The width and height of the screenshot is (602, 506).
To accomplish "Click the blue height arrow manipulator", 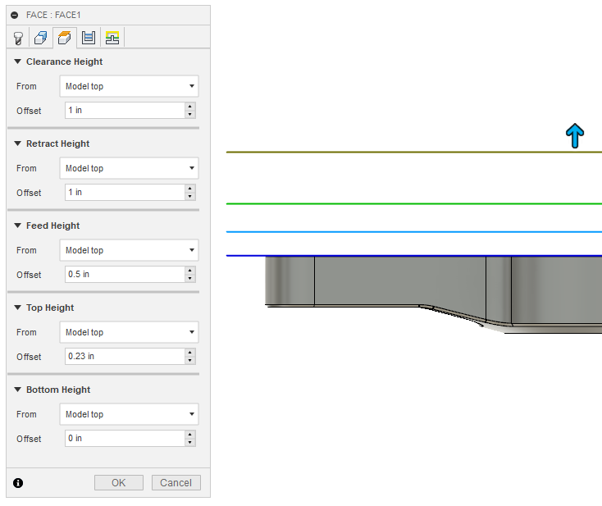I will point(575,136).
